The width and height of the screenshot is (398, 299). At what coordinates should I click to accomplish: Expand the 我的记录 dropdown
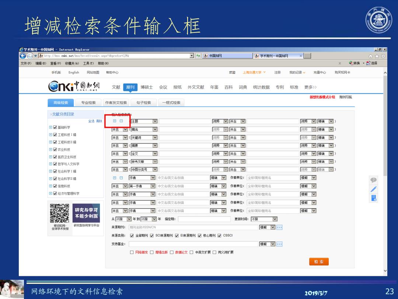point(297,72)
